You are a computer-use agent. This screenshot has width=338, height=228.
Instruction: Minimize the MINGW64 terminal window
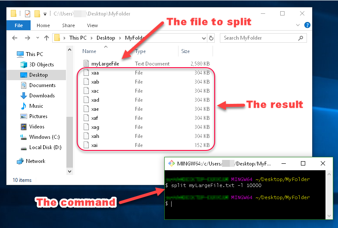[x=284, y=164]
